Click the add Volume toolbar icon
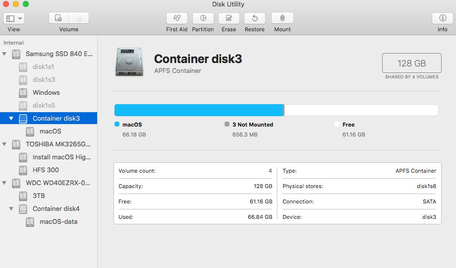This screenshot has height=268, width=456. click(x=59, y=18)
